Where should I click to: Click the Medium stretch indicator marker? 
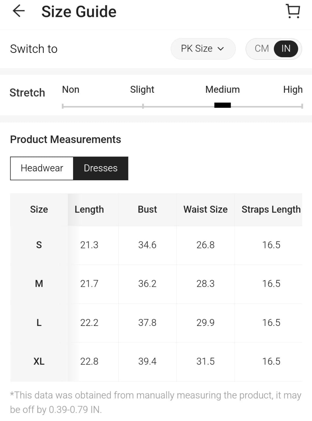click(222, 105)
